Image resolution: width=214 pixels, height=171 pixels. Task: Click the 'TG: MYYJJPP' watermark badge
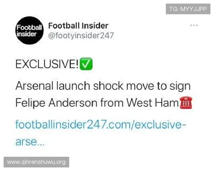coord(188,9)
